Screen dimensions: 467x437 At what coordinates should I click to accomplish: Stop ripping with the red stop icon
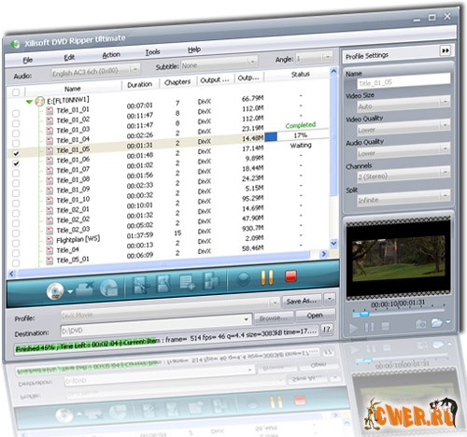290,275
